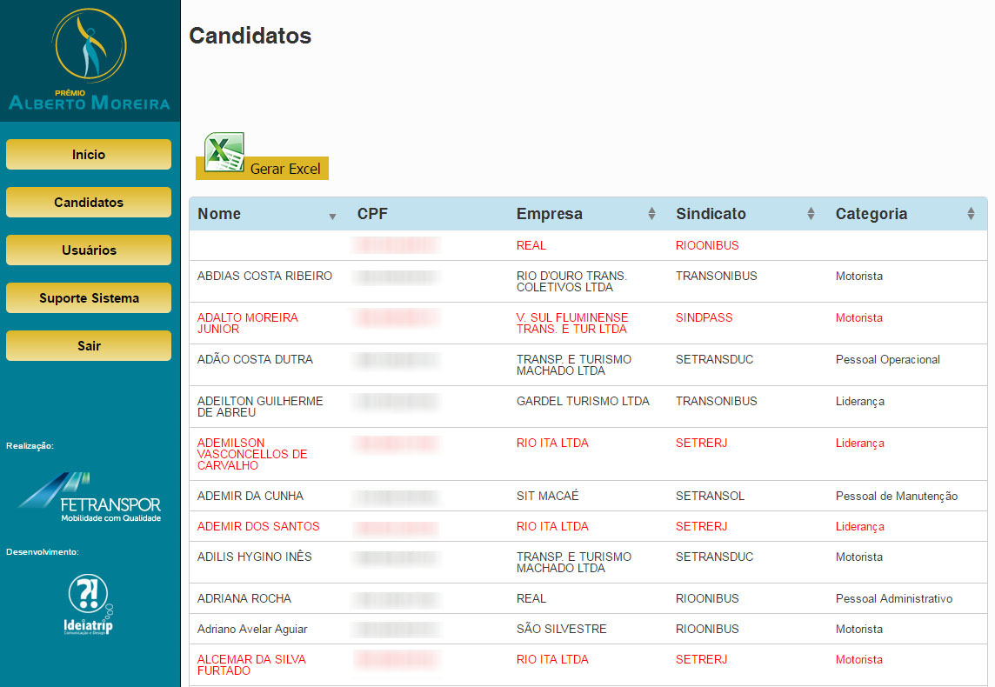Click the Excel spreadsheet icon
Viewport: 995px width, 687px height.
(x=224, y=154)
